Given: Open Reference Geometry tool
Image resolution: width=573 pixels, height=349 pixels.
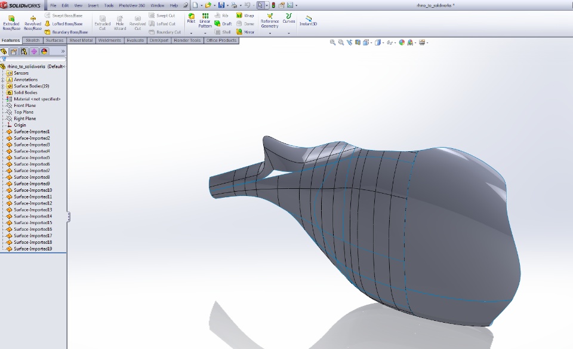Looking at the screenshot, I should point(270,20).
